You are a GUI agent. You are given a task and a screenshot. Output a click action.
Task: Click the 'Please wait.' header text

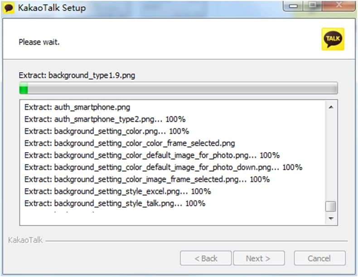click(x=39, y=42)
